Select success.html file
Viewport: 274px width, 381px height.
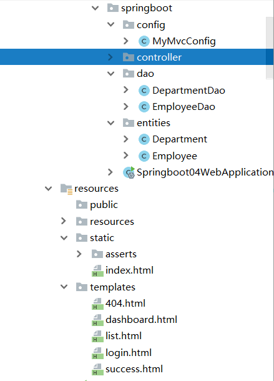(x=134, y=369)
